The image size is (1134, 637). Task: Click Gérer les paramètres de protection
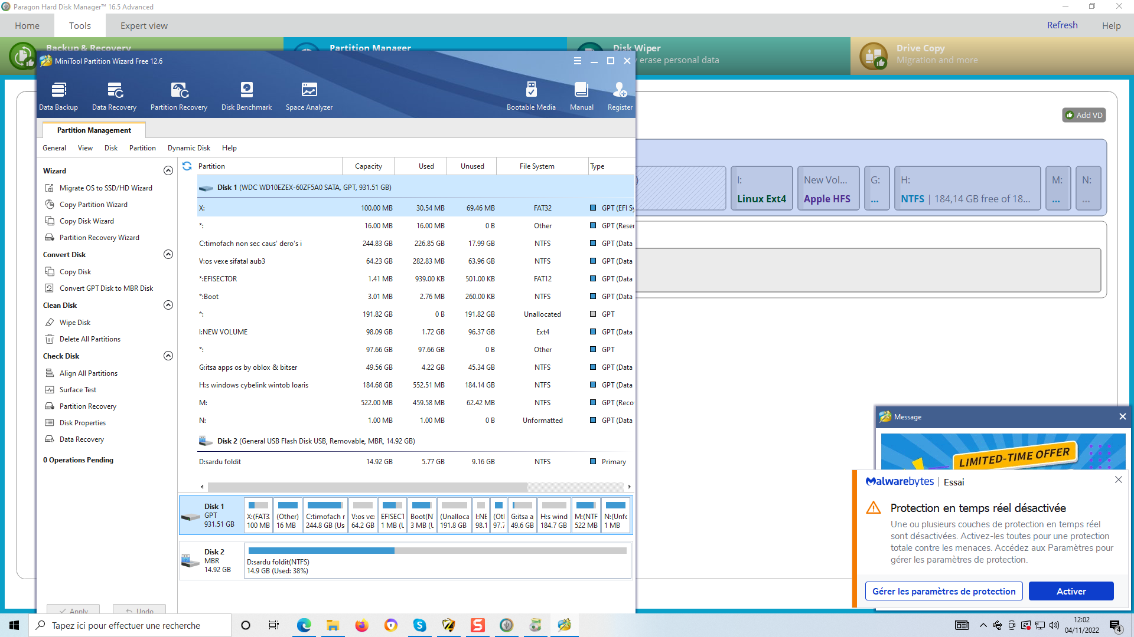coord(944,592)
